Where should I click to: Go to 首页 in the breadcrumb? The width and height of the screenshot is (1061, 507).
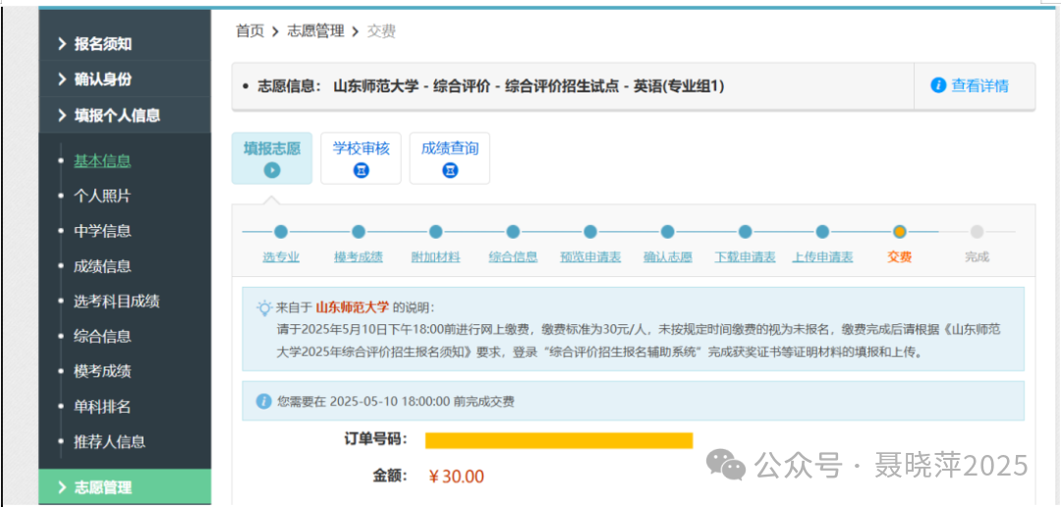click(x=250, y=31)
